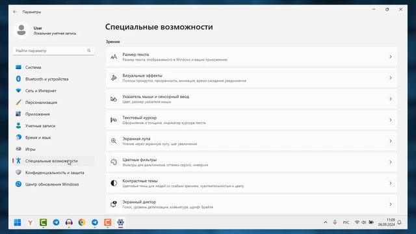Click the Игры gamepad icon

tap(18, 149)
